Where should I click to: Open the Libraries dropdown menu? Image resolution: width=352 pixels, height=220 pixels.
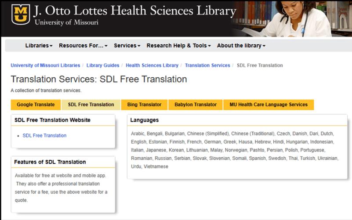coord(39,46)
